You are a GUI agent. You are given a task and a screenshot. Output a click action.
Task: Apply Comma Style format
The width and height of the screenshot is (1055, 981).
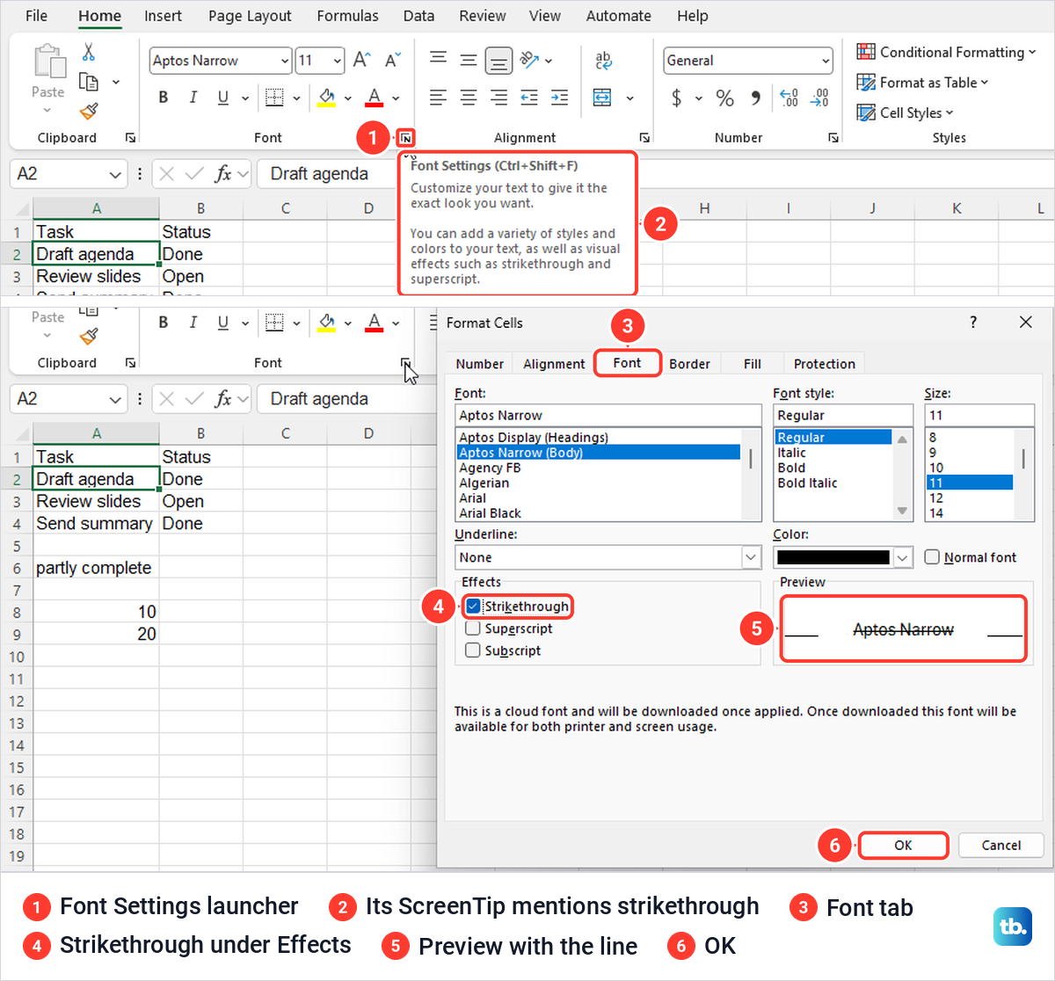click(756, 98)
